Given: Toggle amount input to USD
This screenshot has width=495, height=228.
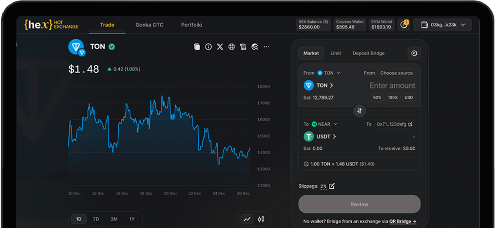Looking at the screenshot, I should (408, 98).
